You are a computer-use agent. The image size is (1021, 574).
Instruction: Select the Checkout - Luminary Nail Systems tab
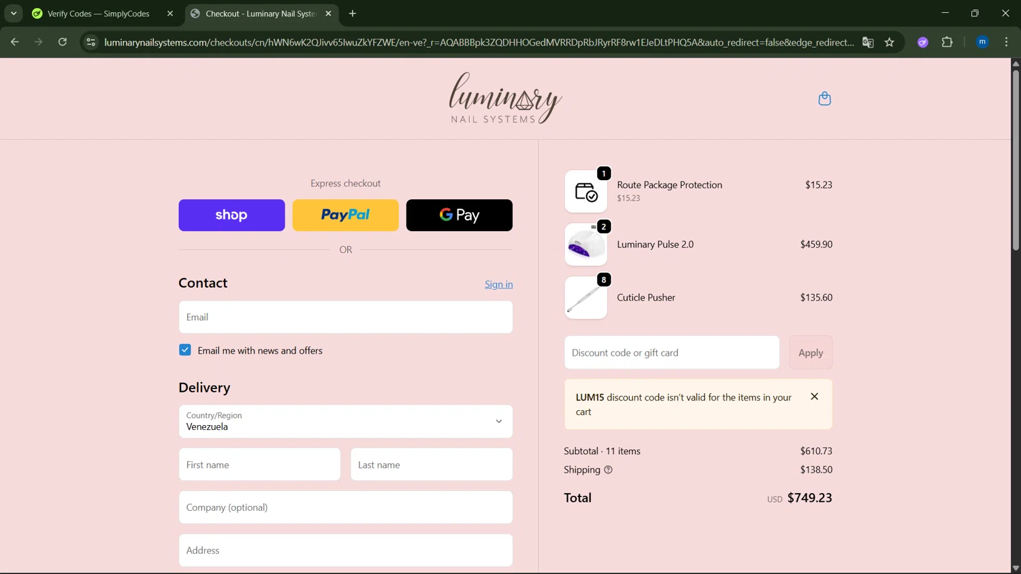[x=261, y=14]
